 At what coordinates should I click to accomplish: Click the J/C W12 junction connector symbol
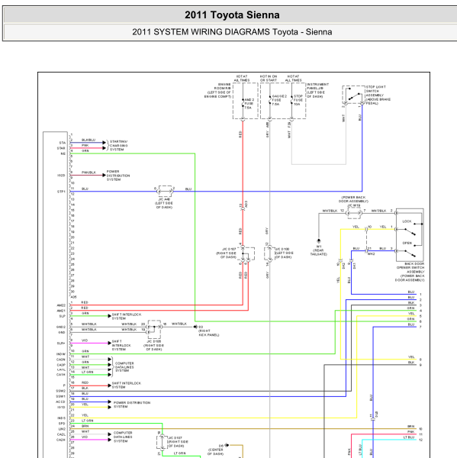click(x=354, y=213)
